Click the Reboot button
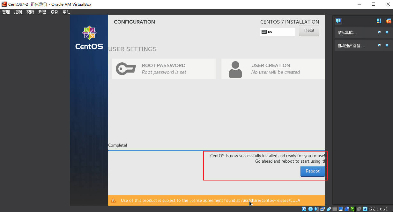 coord(312,171)
